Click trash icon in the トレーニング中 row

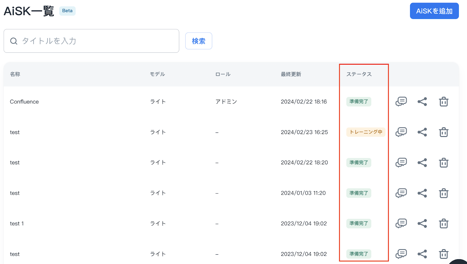443,132
